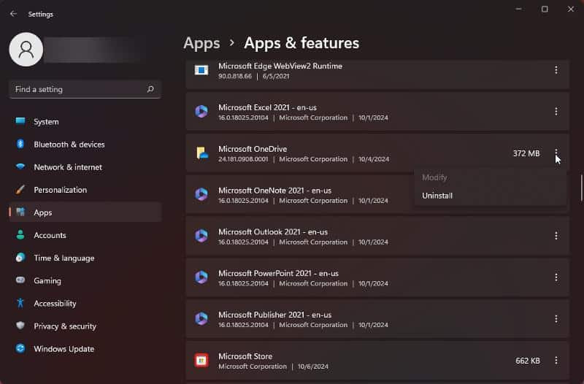Click the Microsoft OneNote 2021 - en-us title

click(275, 191)
